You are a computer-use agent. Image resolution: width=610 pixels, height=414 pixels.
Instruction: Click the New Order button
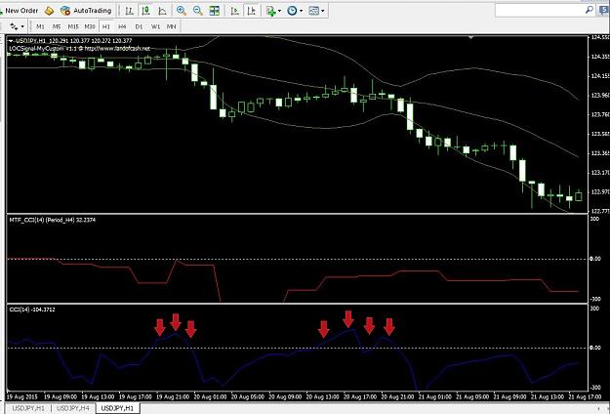point(20,11)
